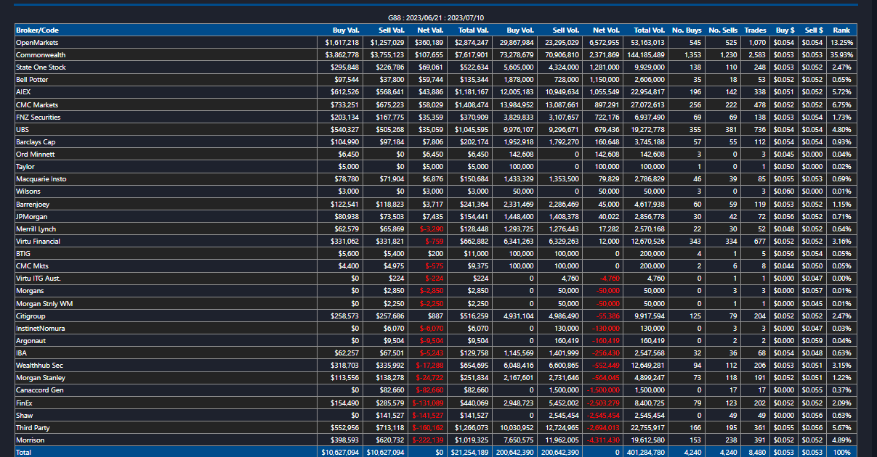Select the Morgans broker name

pyautogui.click(x=30, y=291)
